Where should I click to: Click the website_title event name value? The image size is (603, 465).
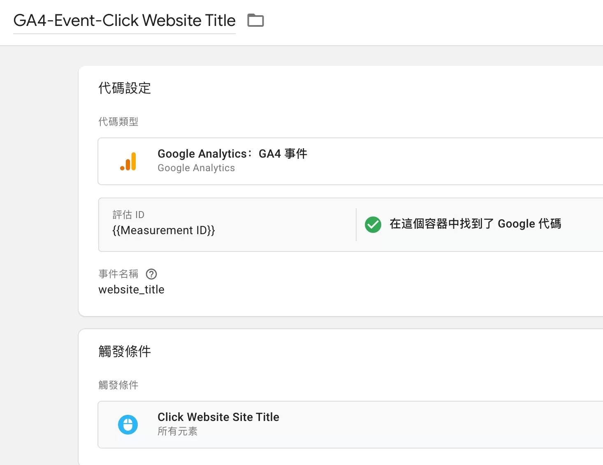pyautogui.click(x=131, y=290)
